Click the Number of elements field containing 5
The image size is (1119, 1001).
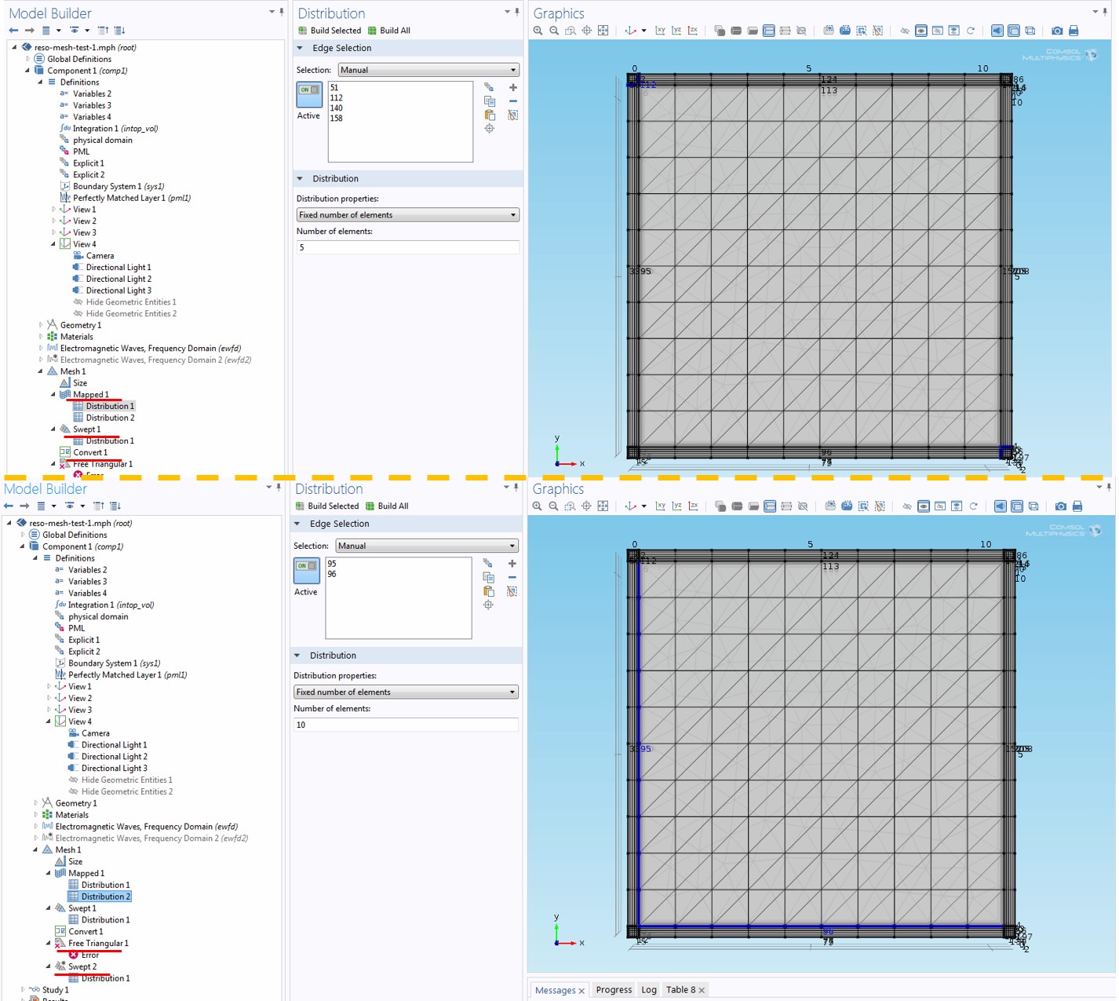click(x=407, y=247)
